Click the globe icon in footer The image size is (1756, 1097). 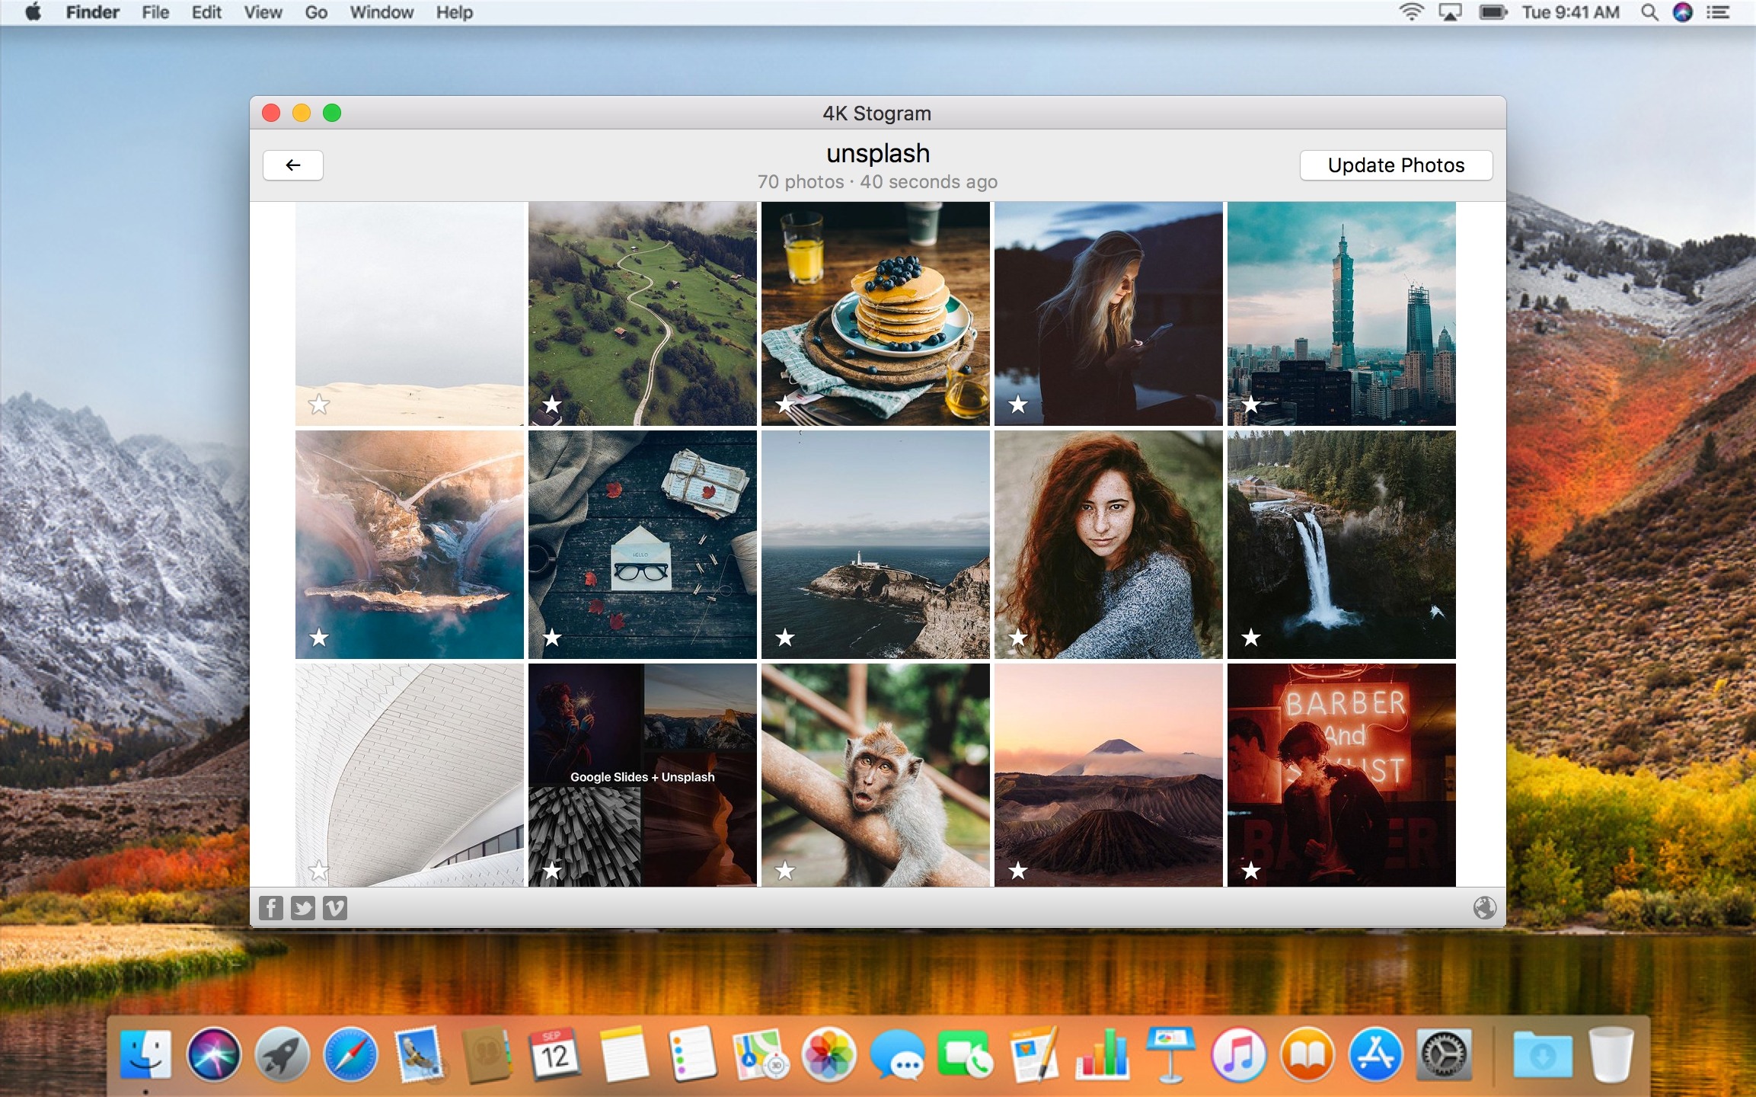(x=1484, y=907)
